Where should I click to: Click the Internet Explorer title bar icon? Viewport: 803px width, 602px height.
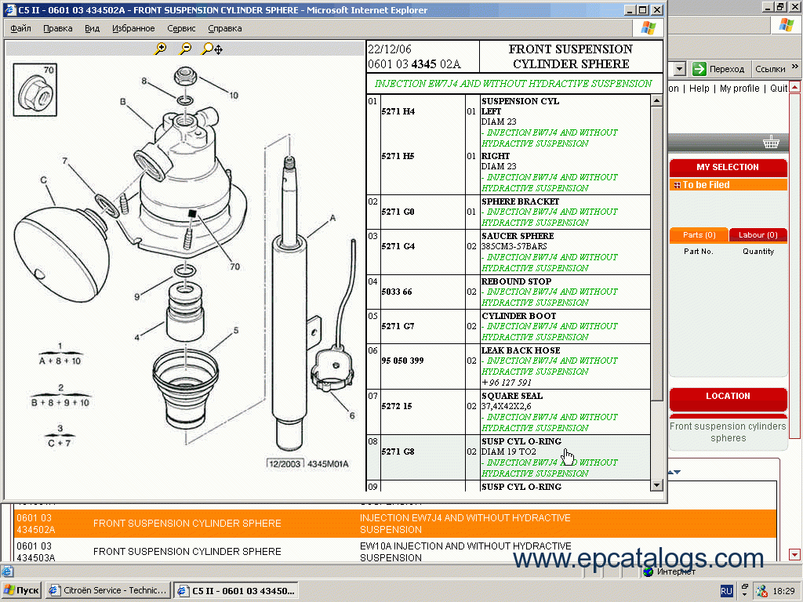click(9, 9)
